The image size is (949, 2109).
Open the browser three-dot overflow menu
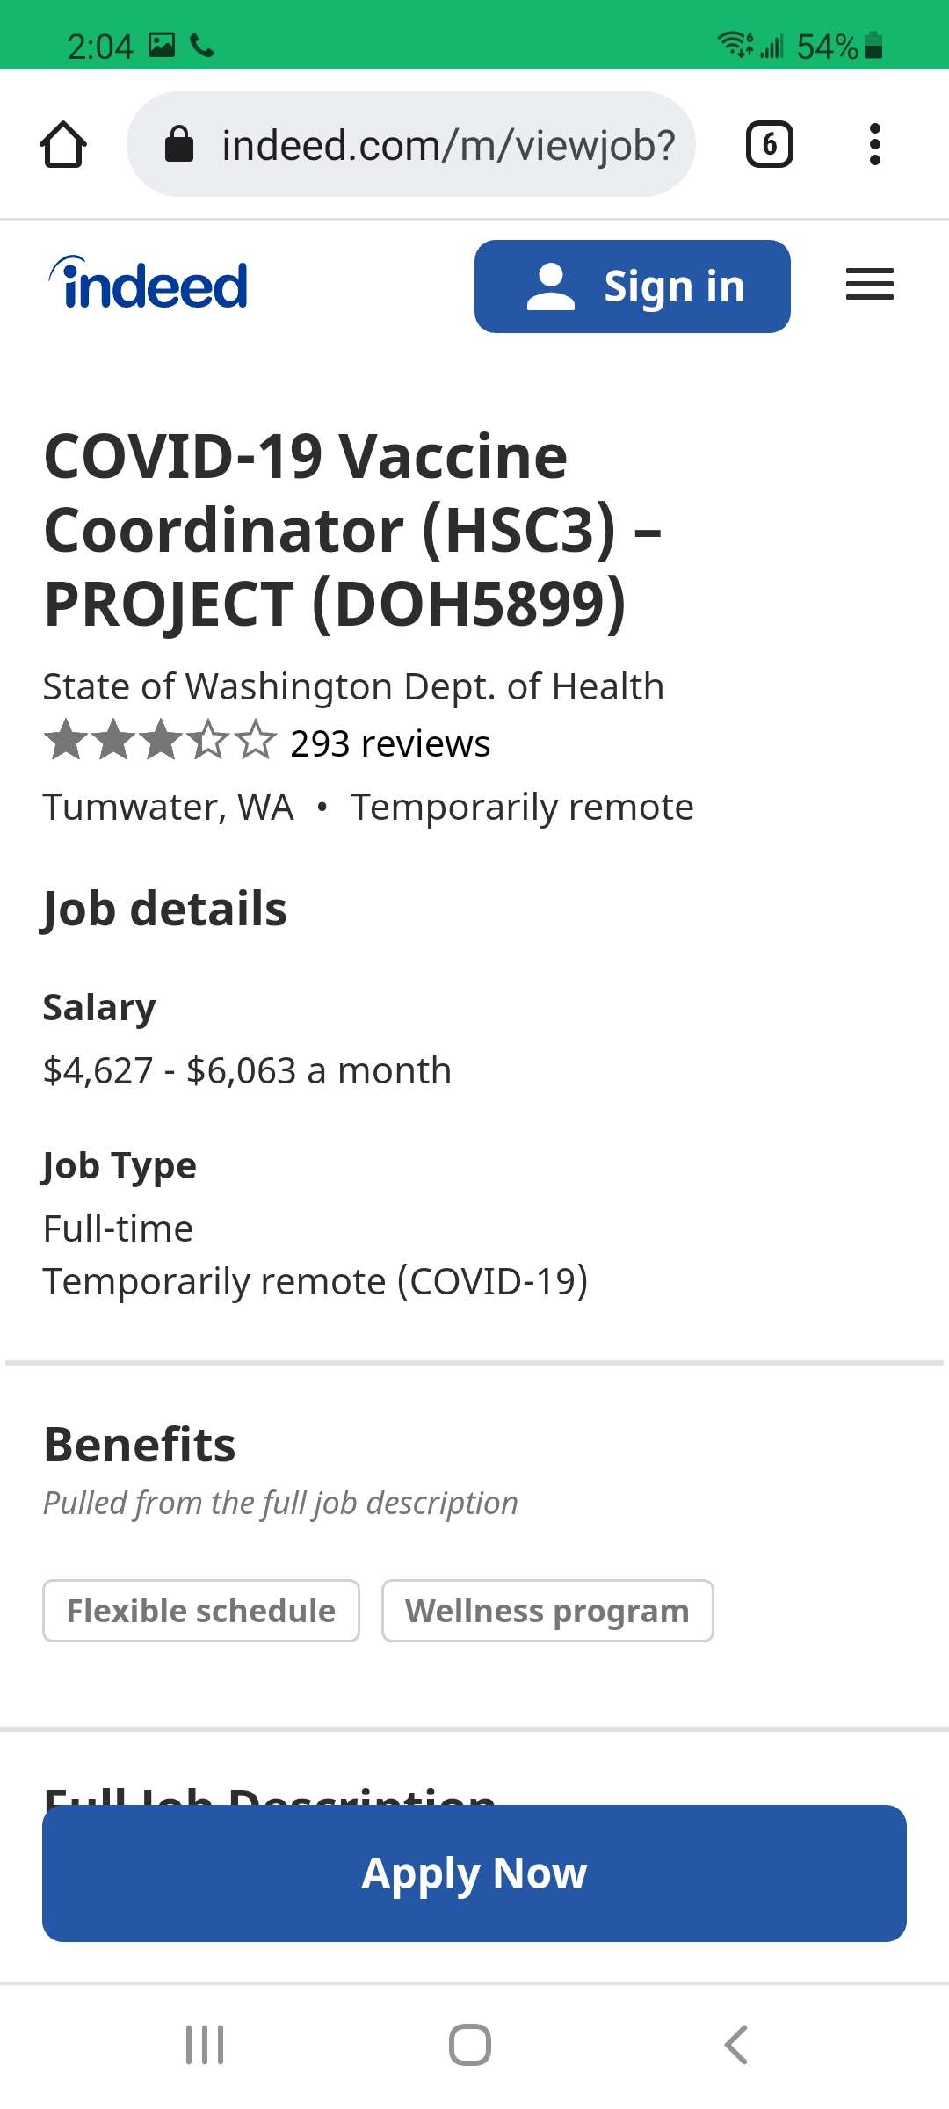coord(874,144)
